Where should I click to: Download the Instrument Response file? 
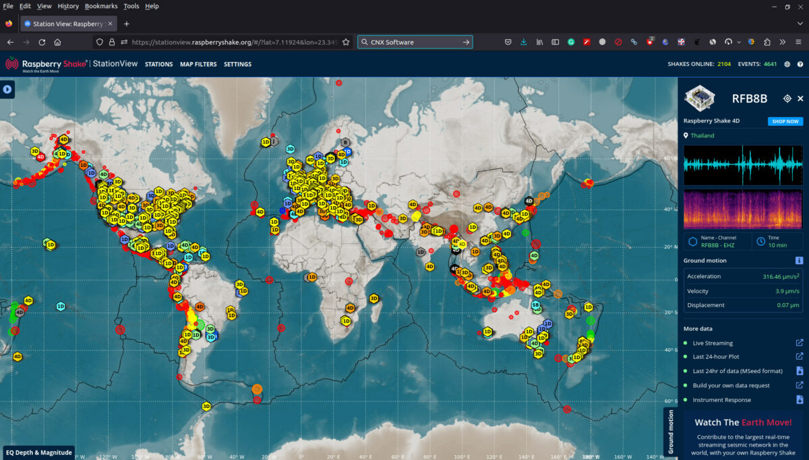pos(800,399)
